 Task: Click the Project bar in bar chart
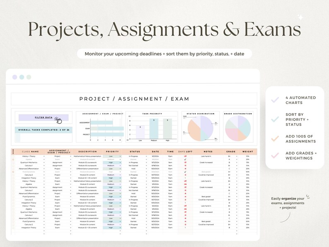(x=107, y=135)
